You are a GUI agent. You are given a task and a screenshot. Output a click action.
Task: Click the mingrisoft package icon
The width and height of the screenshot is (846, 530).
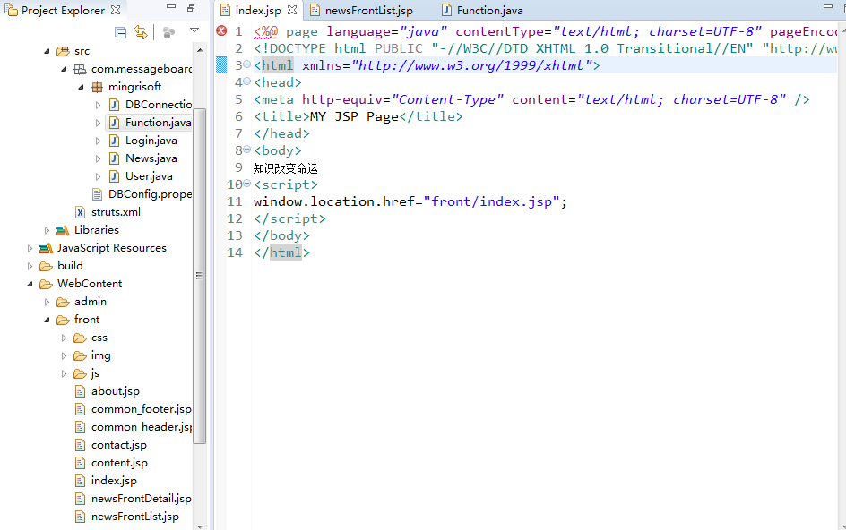coord(97,87)
